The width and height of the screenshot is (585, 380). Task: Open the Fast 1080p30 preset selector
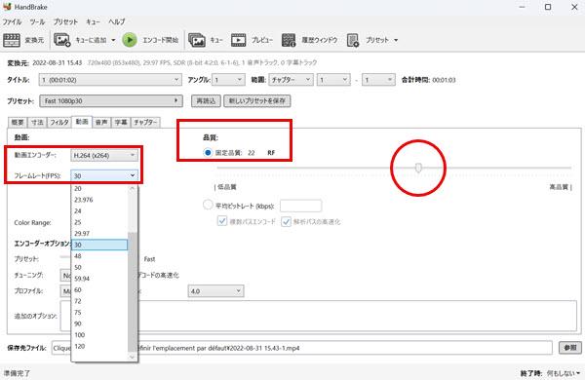[111, 101]
